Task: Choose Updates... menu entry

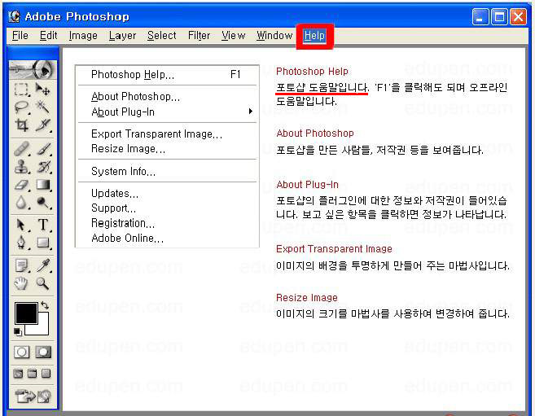Action: click(167, 193)
